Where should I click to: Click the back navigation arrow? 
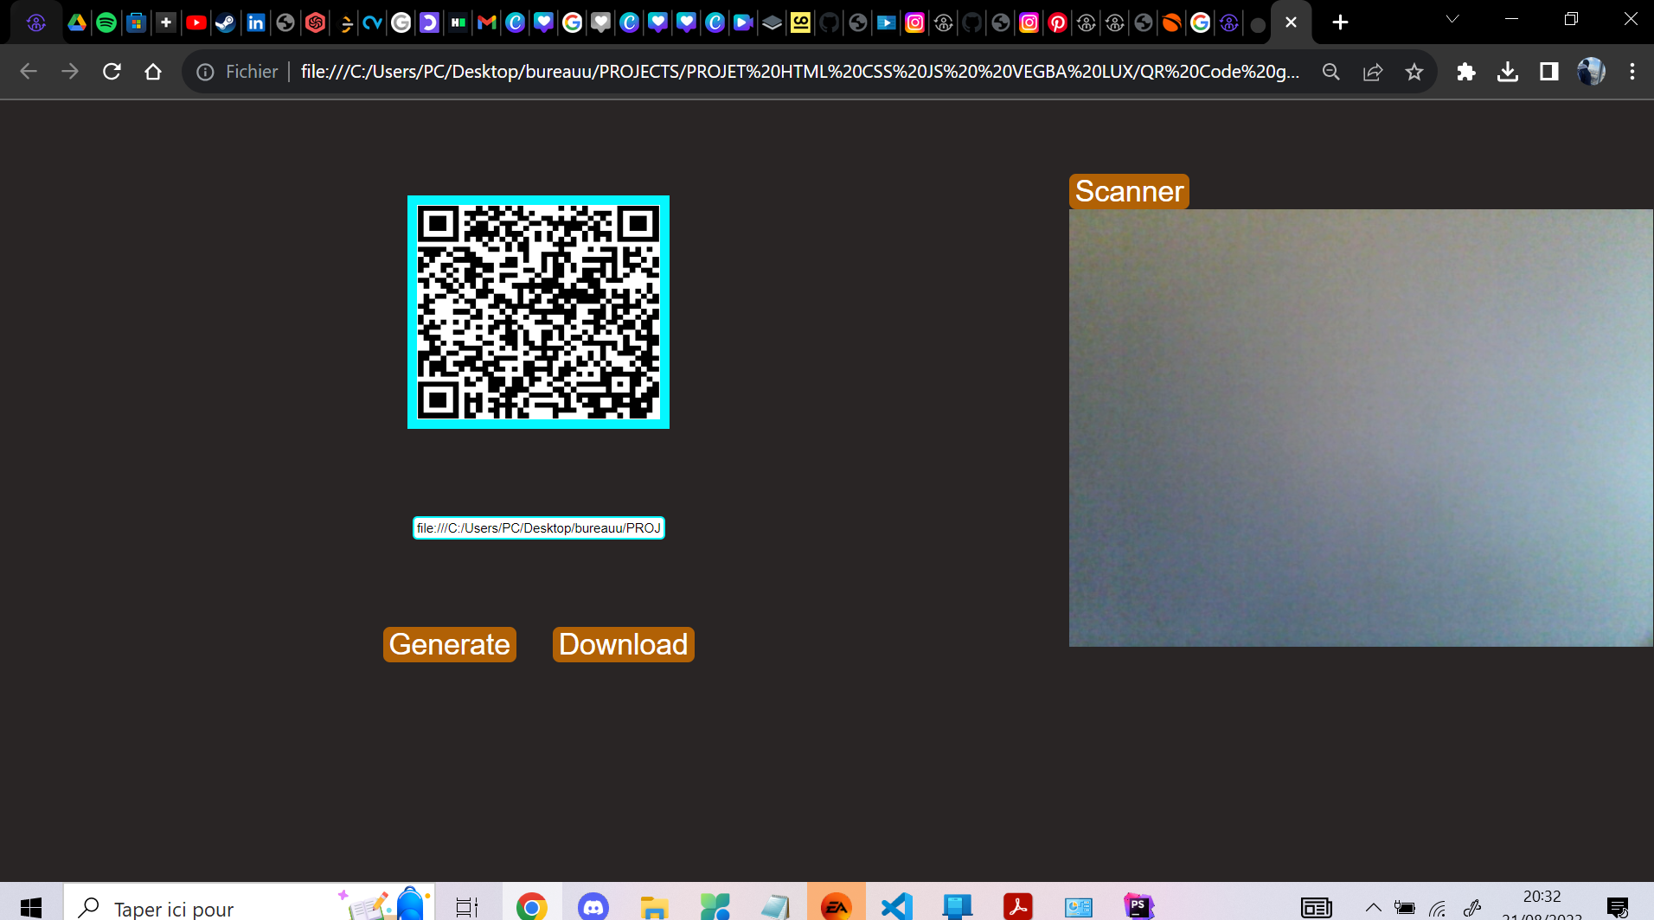click(29, 72)
